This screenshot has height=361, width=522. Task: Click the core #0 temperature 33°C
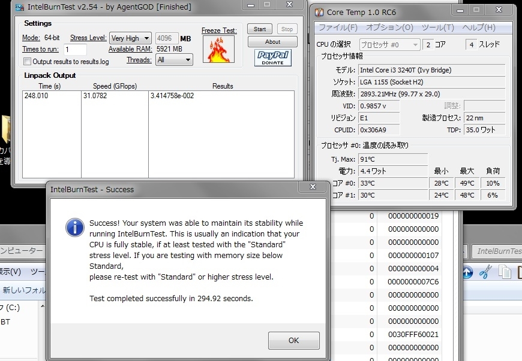click(x=393, y=183)
